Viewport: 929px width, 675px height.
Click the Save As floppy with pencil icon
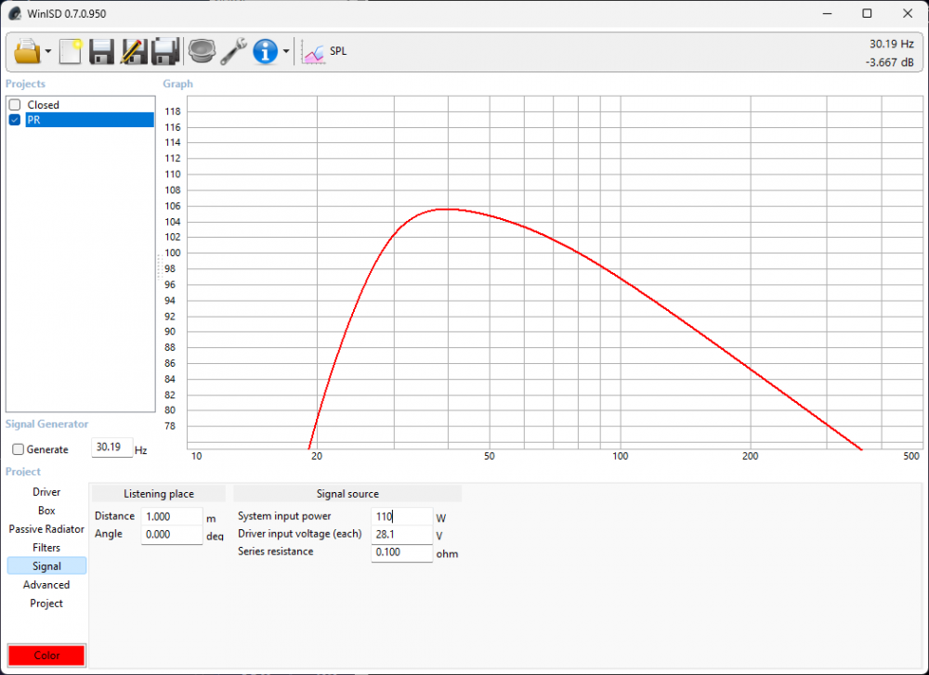[133, 51]
